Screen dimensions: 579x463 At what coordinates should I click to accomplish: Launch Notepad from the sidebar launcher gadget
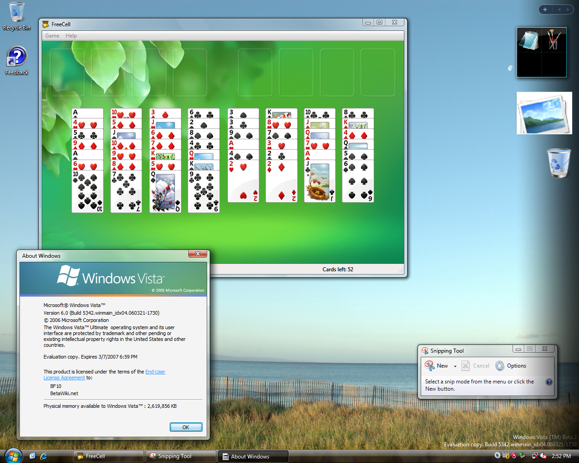[x=529, y=40]
